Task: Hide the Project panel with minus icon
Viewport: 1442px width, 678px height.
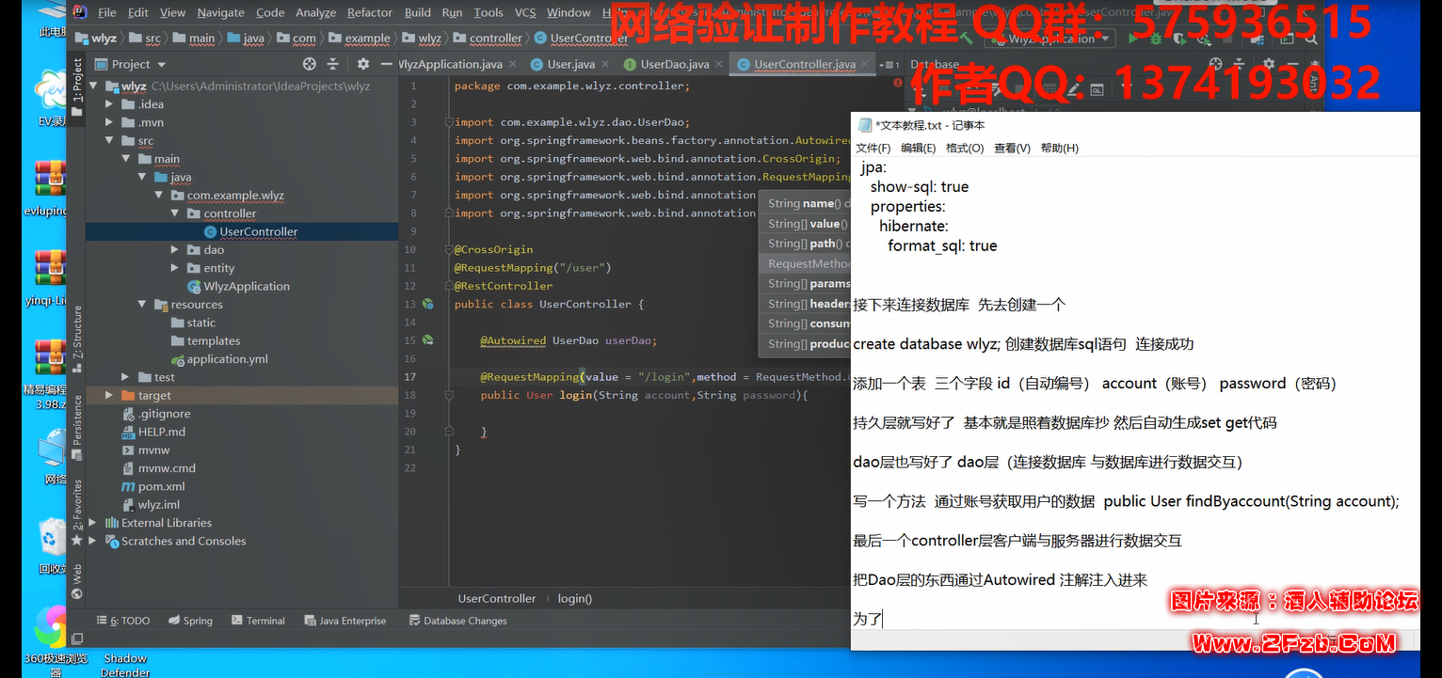Action: tap(386, 64)
